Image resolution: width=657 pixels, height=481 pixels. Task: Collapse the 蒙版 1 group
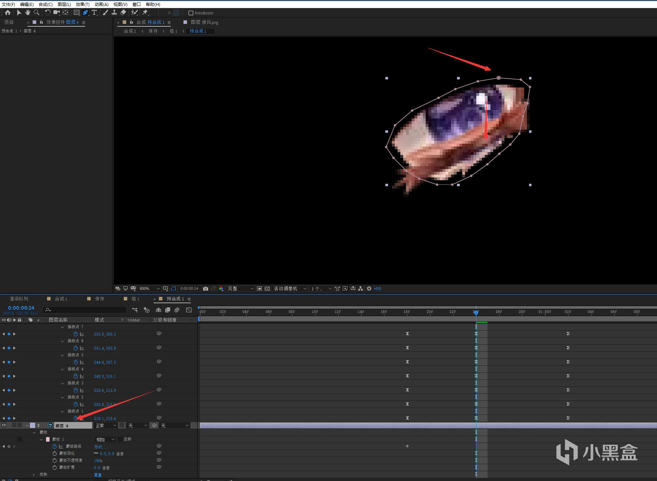point(41,440)
